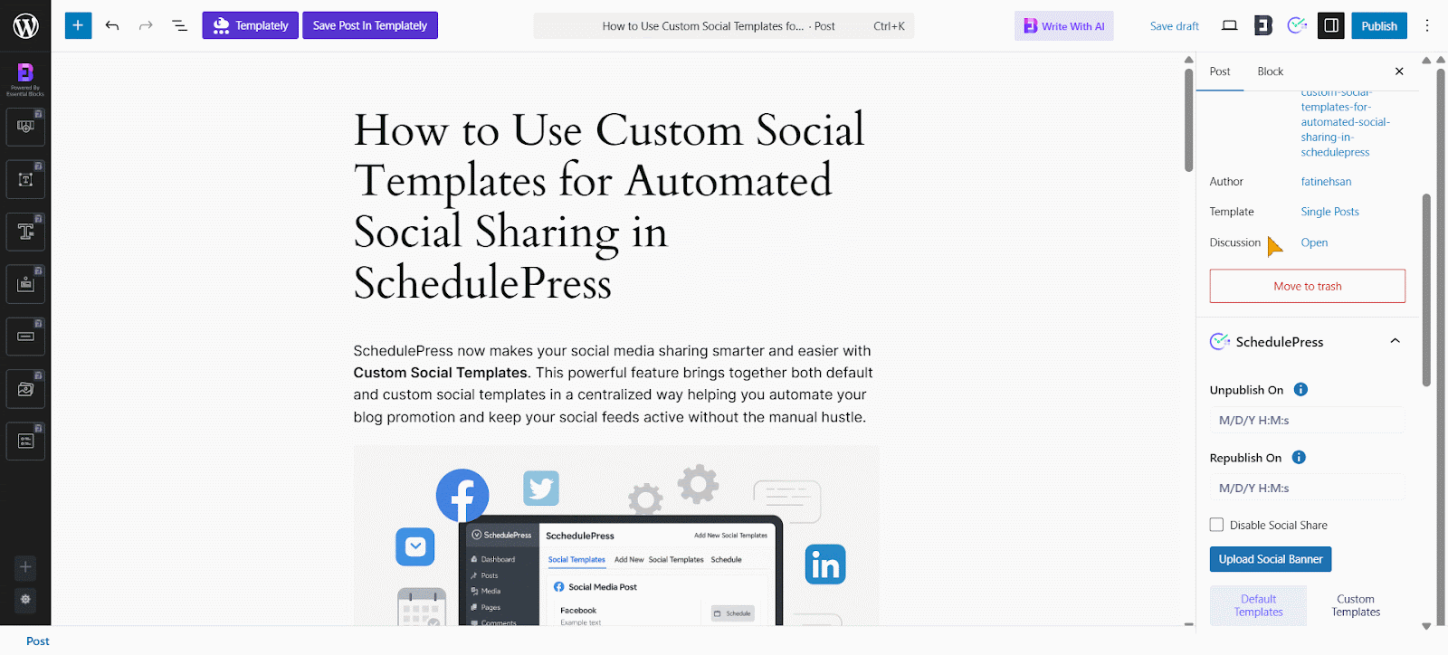Select the featured illustration image
The image size is (1448, 655).
coord(616,536)
